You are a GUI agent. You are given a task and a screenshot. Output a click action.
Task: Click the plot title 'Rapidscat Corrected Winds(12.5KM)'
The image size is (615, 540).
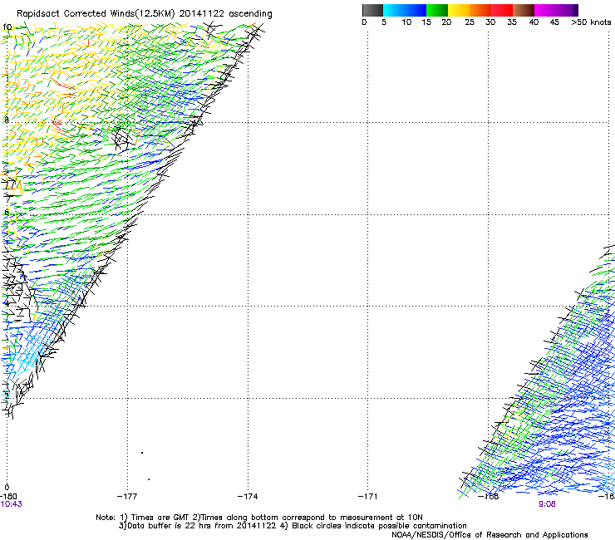coord(96,14)
